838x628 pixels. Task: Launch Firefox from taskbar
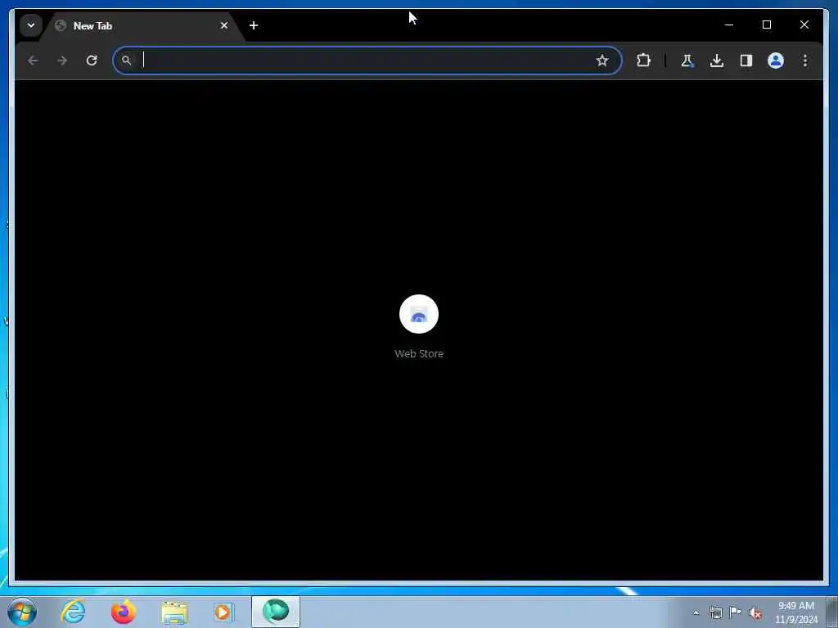[123, 612]
